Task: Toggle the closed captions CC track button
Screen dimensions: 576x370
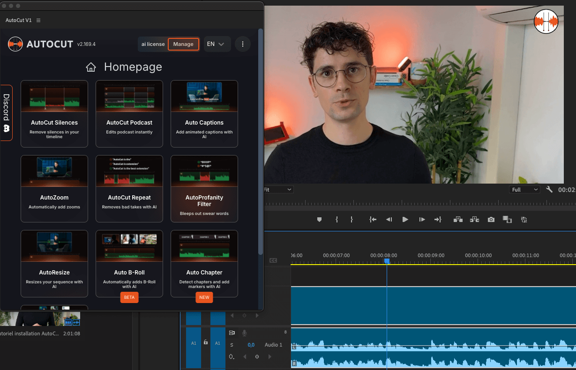Action: click(x=273, y=260)
